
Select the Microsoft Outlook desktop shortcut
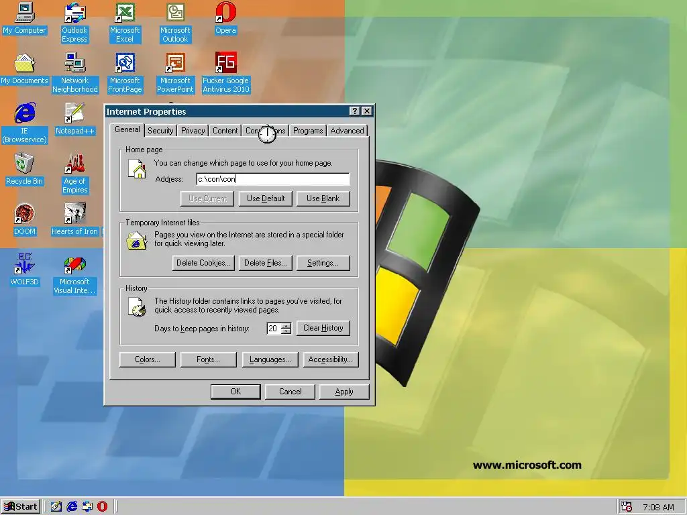175,23
